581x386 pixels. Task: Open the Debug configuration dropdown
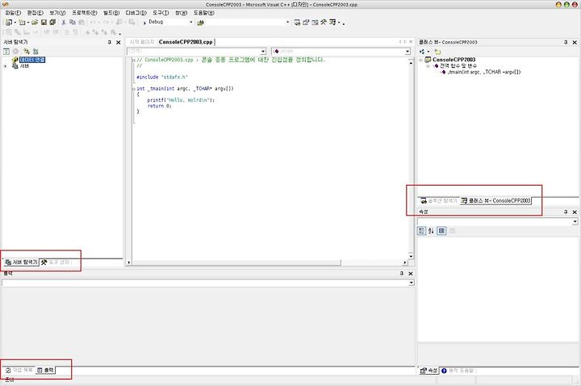click(x=191, y=23)
